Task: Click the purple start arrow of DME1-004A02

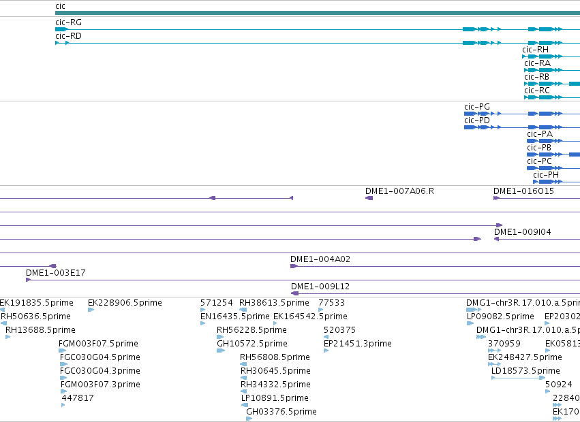Action: (294, 266)
